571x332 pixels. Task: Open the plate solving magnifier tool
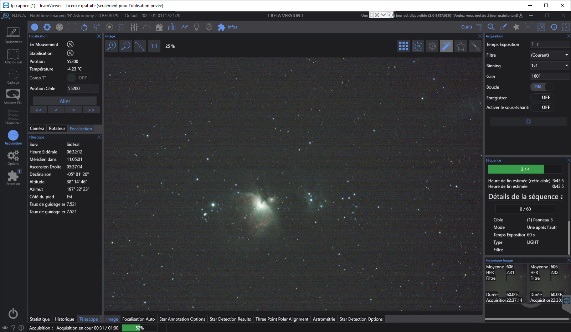click(491, 27)
